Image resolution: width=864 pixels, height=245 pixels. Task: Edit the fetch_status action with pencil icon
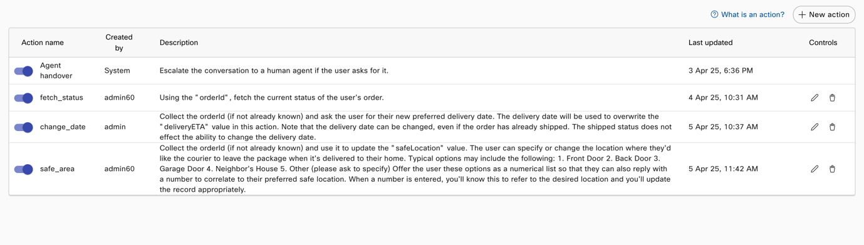815,98
